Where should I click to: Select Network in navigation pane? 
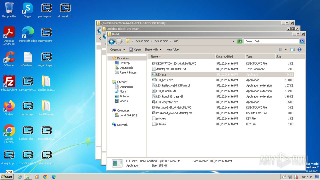click(x=122, y=125)
